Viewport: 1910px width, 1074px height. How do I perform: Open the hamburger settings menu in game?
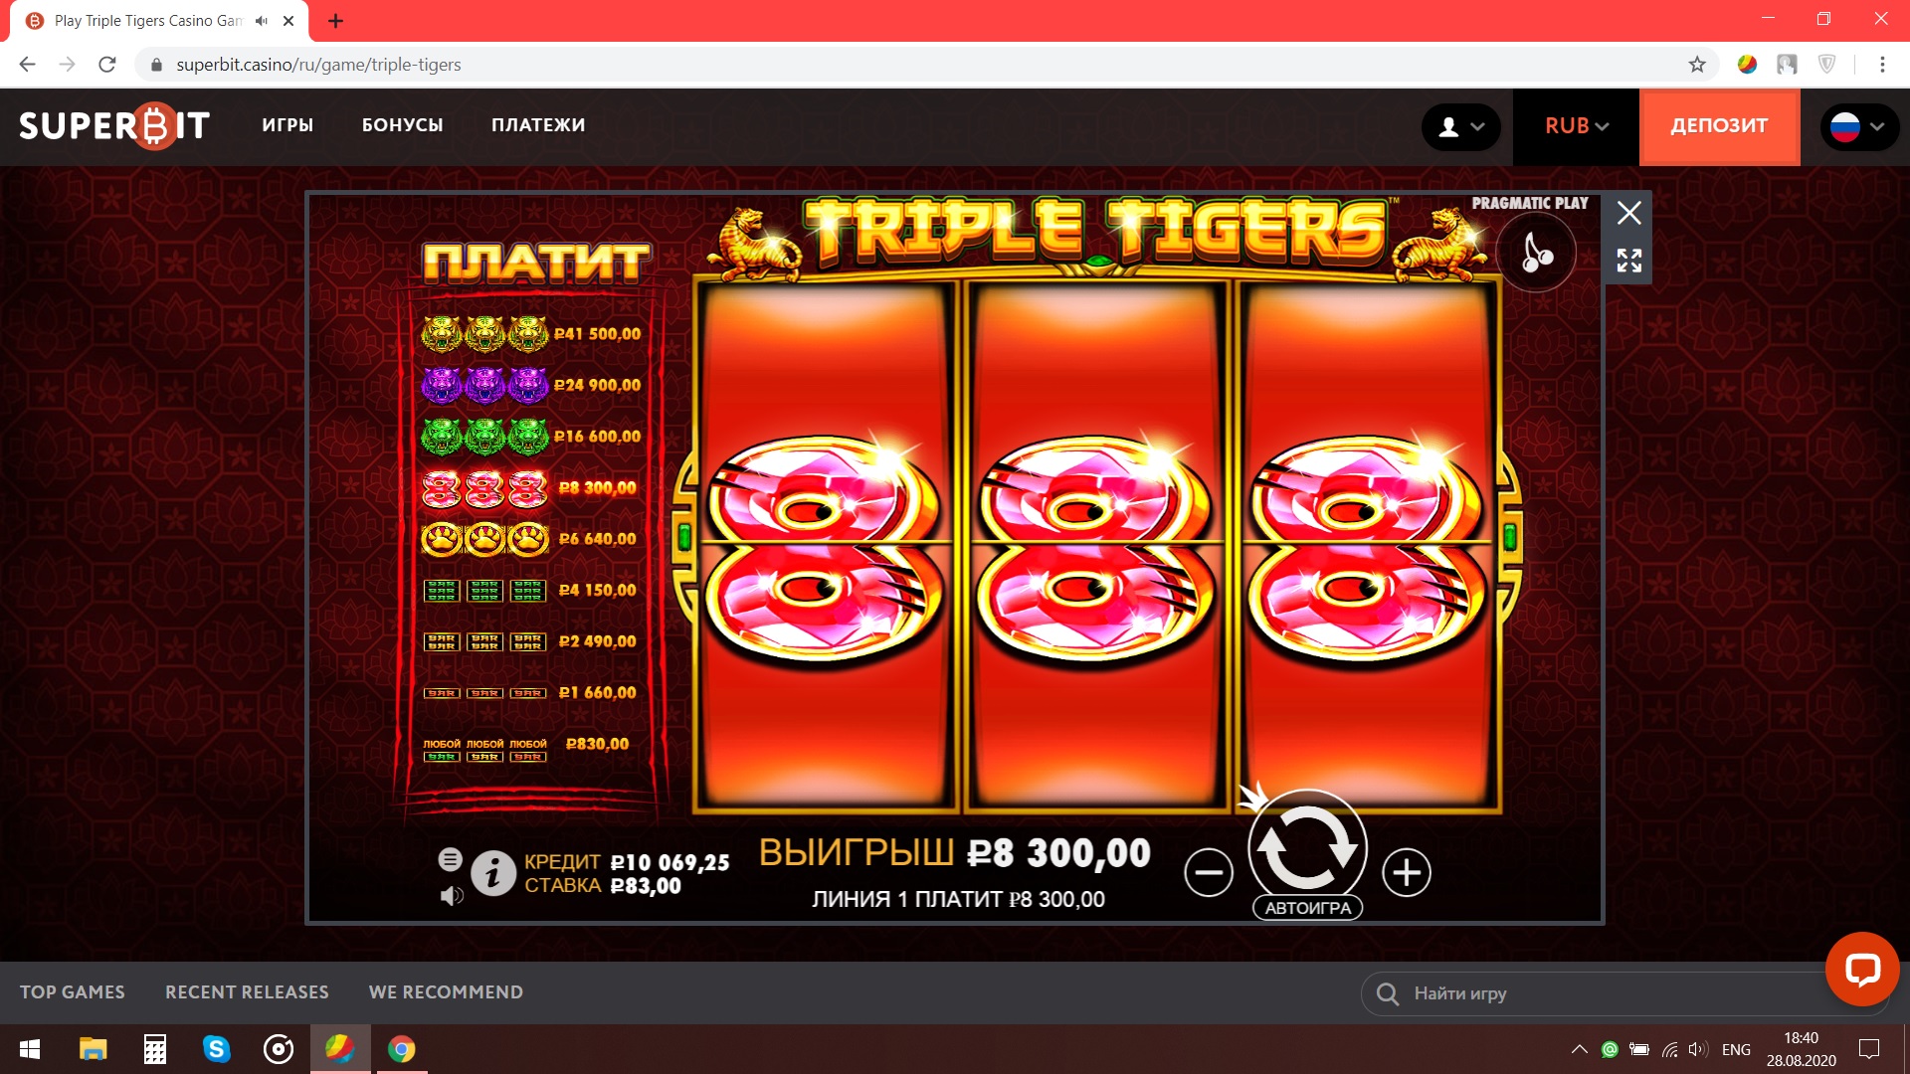pos(450,859)
